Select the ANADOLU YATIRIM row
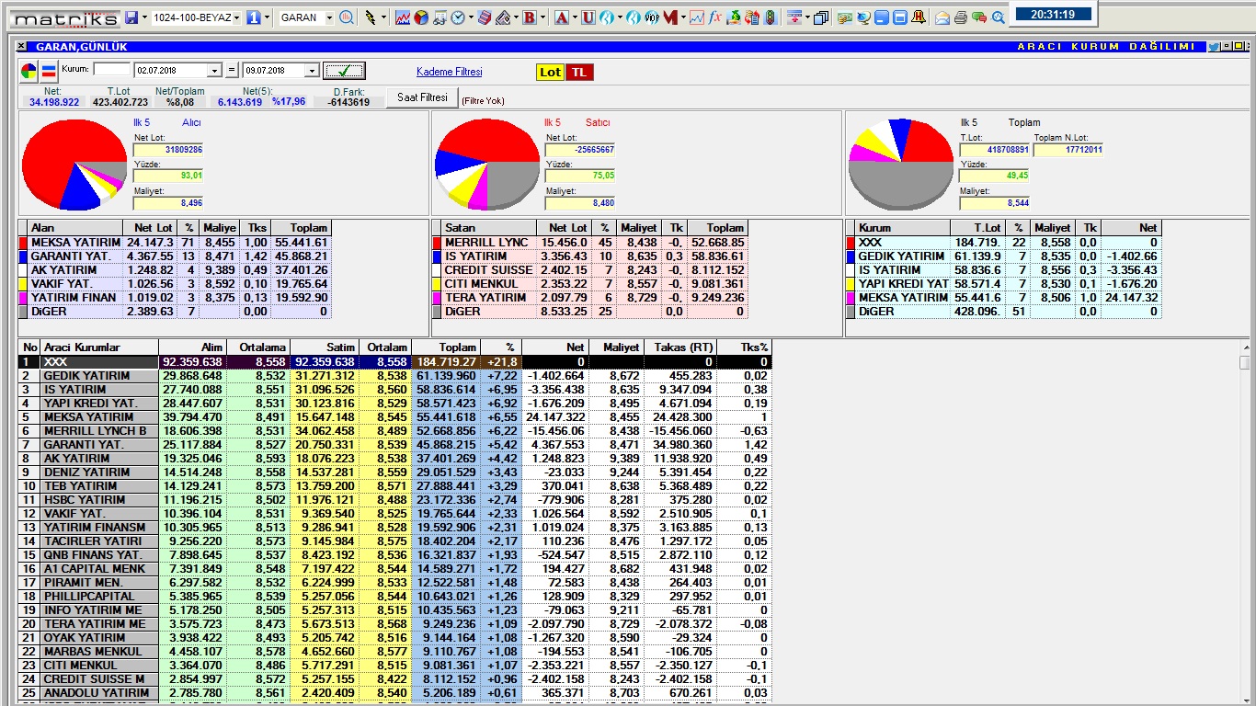Screen dimensions: 1256x706 point(395,693)
